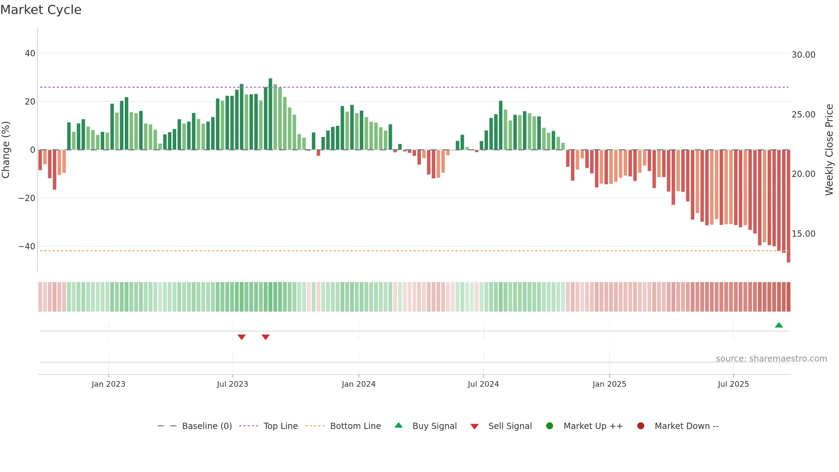Click the 15.00 price axis label
Screen dimensions: 839x472
click(x=803, y=234)
